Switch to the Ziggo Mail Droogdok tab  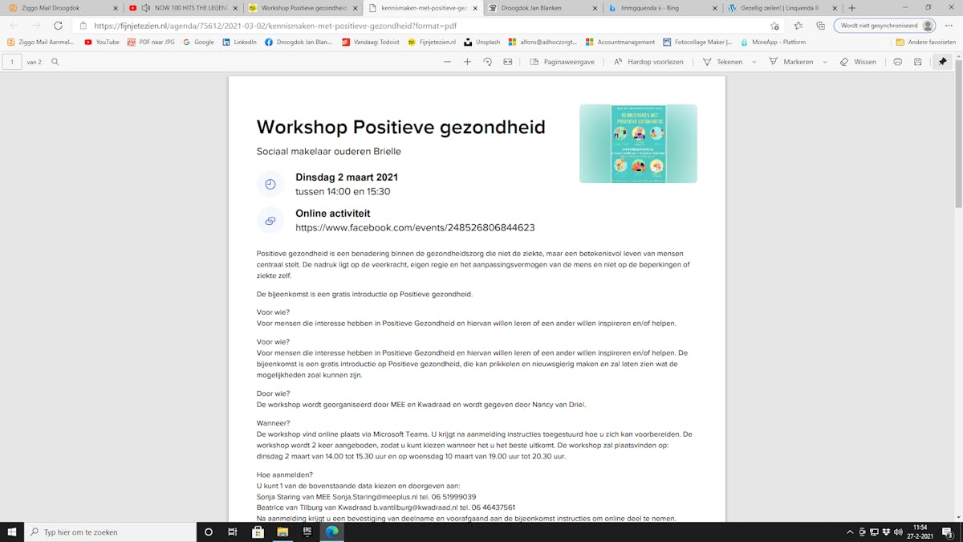[x=56, y=8]
